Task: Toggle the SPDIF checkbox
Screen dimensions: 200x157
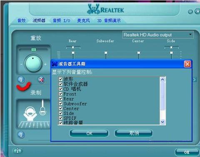Action: 60,118
